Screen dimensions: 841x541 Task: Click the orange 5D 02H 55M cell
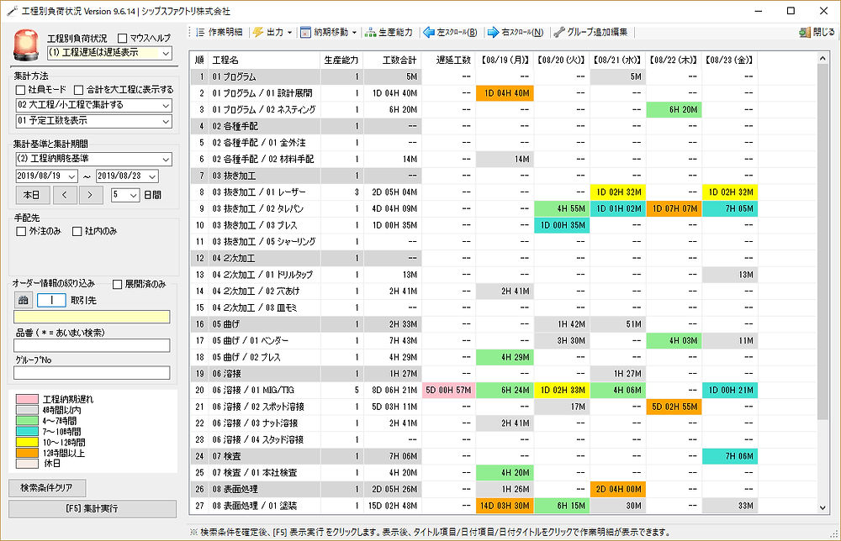(674, 407)
